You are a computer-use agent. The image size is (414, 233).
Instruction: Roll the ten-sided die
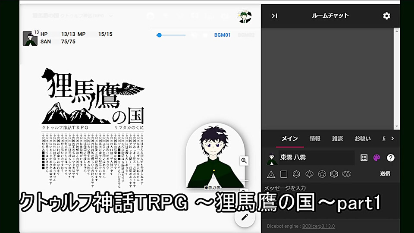(309, 174)
